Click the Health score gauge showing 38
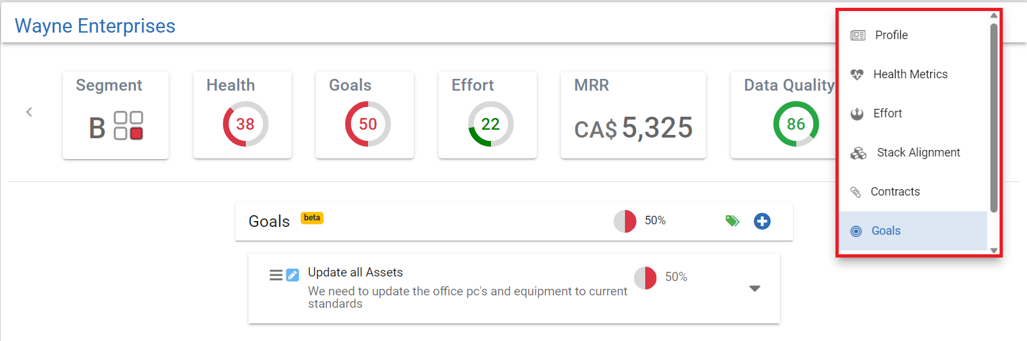This screenshot has width=1027, height=341. pos(245,124)
